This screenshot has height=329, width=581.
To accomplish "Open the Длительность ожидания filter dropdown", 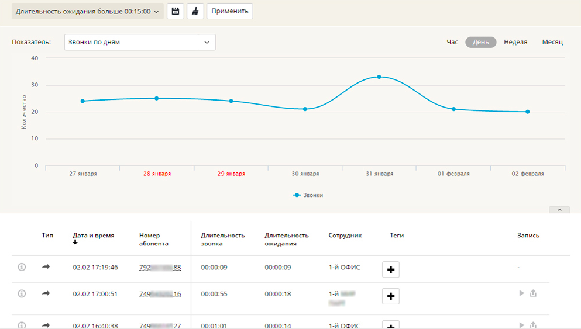I will click(x=87, y=11).
